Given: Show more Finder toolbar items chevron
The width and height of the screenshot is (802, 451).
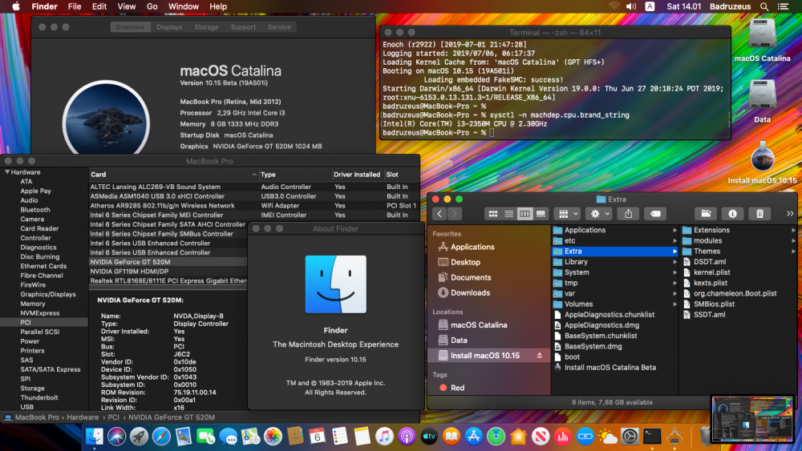Looking at the screenshot, I should tap(790, 214).
